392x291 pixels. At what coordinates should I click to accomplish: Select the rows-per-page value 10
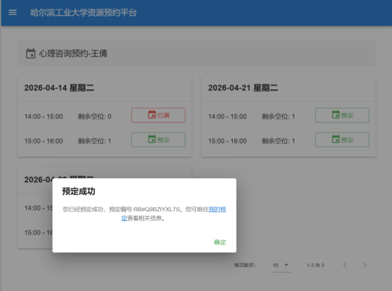(x=276, y=265)
